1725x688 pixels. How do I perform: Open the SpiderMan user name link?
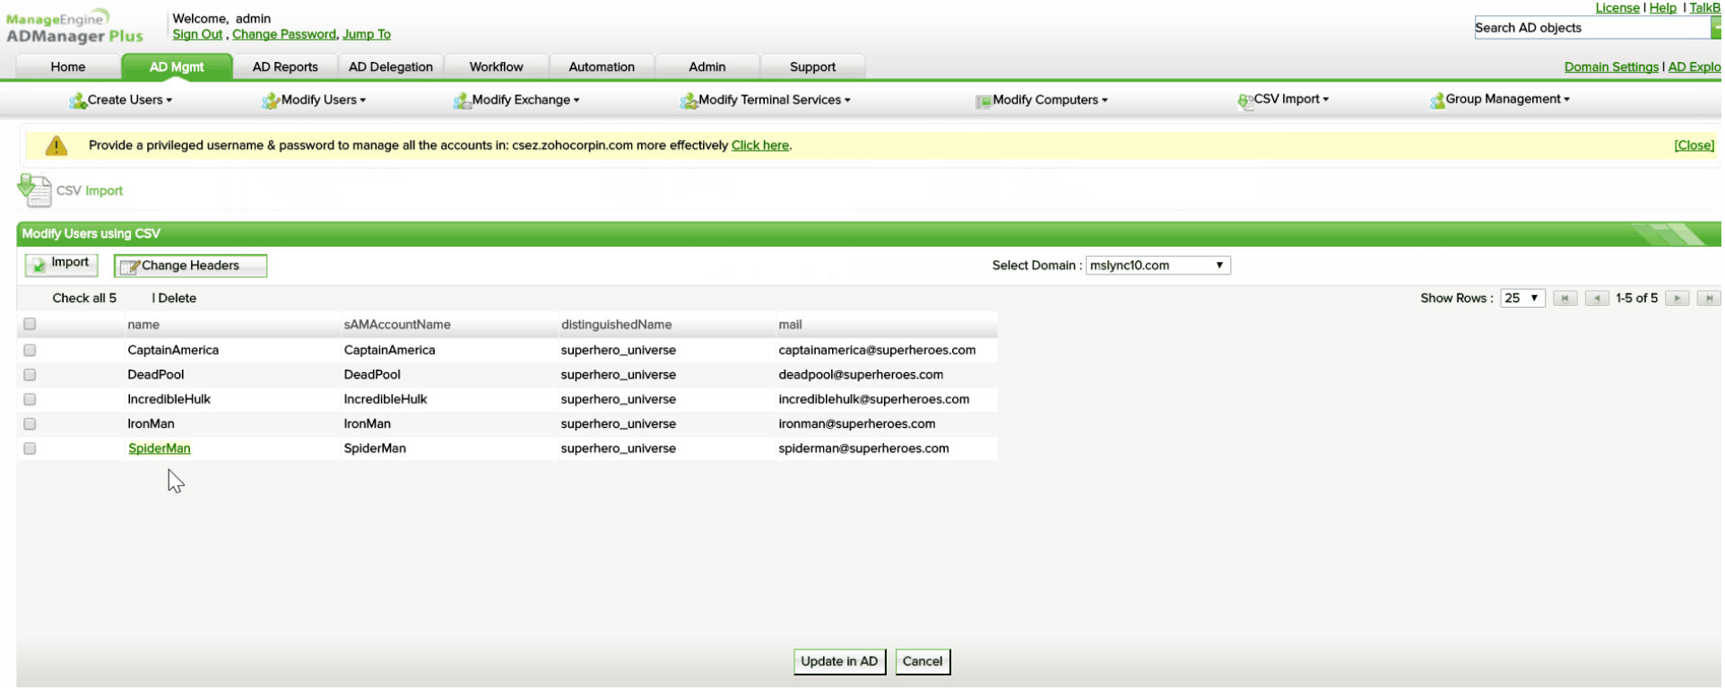point(160,449)
